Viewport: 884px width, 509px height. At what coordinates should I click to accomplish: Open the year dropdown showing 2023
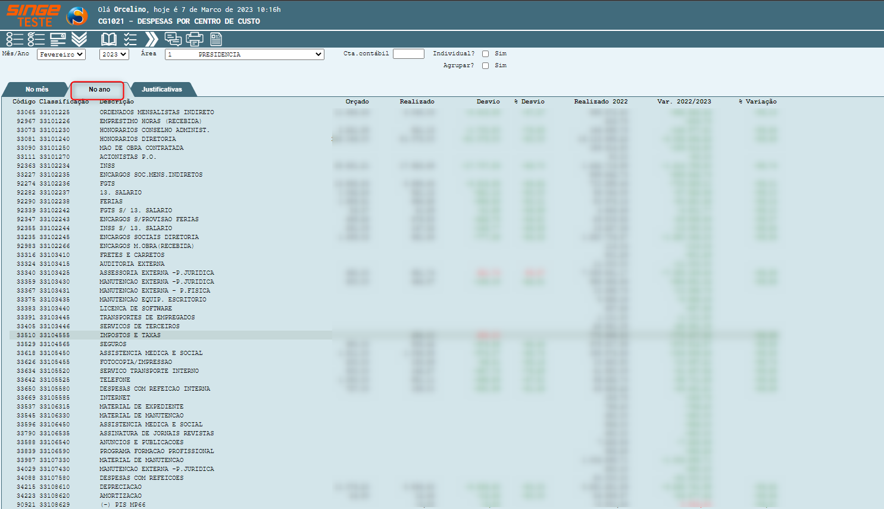[114, 54]
